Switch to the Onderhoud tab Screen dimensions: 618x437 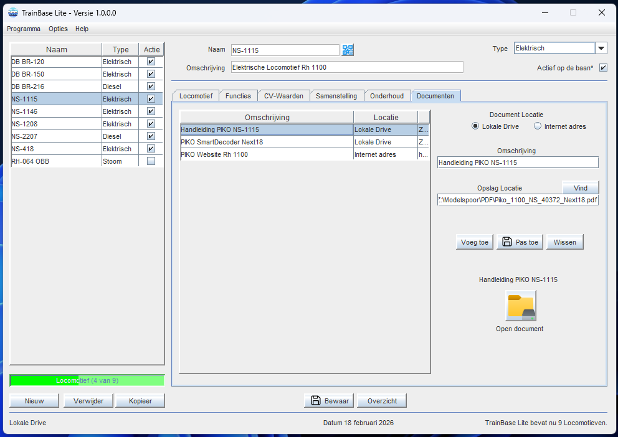(x=386, y=96)
